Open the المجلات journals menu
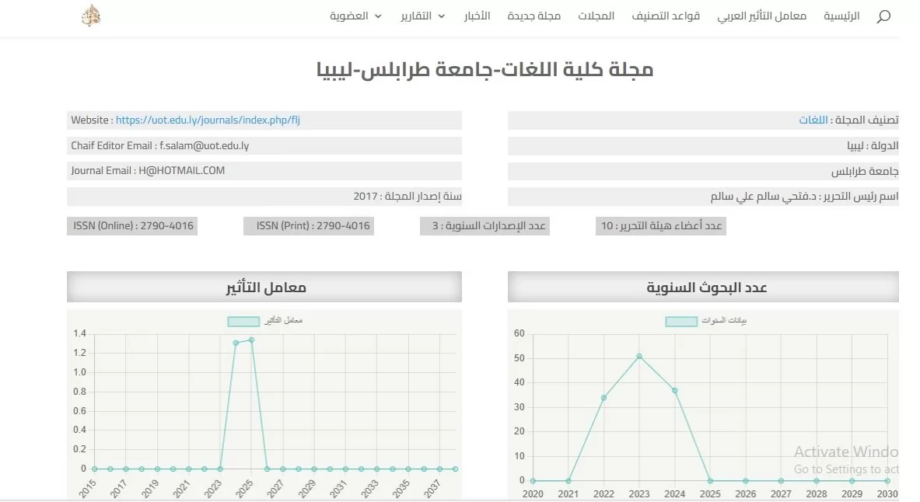 (x=596, y=16)
